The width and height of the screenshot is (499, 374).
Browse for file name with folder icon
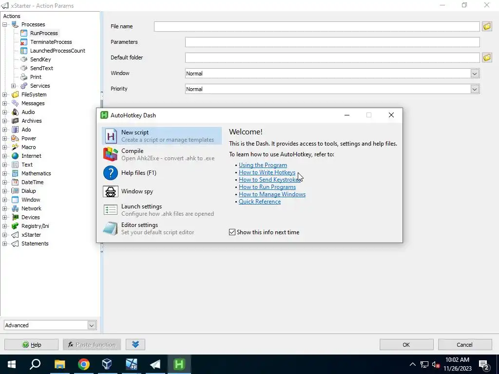[487, 26]
